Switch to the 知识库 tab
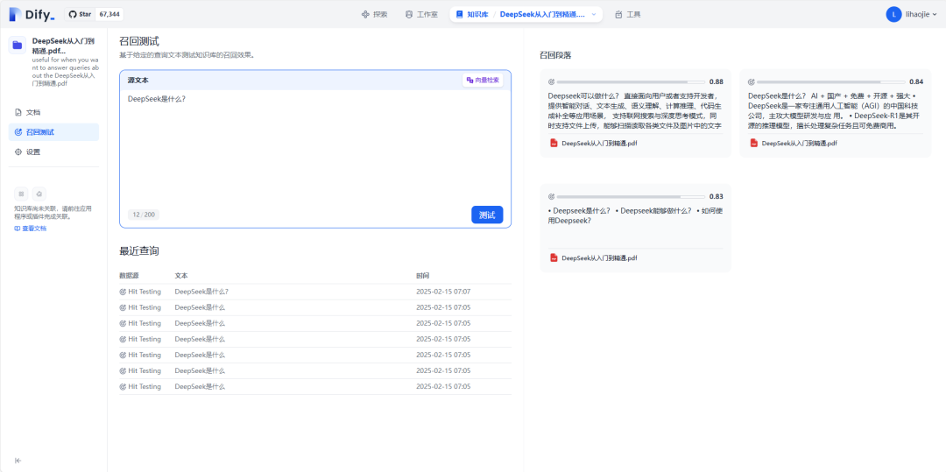The image size is (946, 472). pos(472,15)
